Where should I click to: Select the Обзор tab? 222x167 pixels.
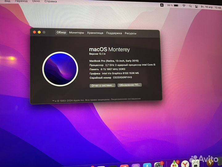pos(61,32)
